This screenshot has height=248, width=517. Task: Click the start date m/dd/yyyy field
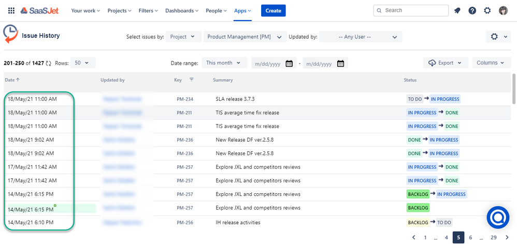(x=274, y=63)
